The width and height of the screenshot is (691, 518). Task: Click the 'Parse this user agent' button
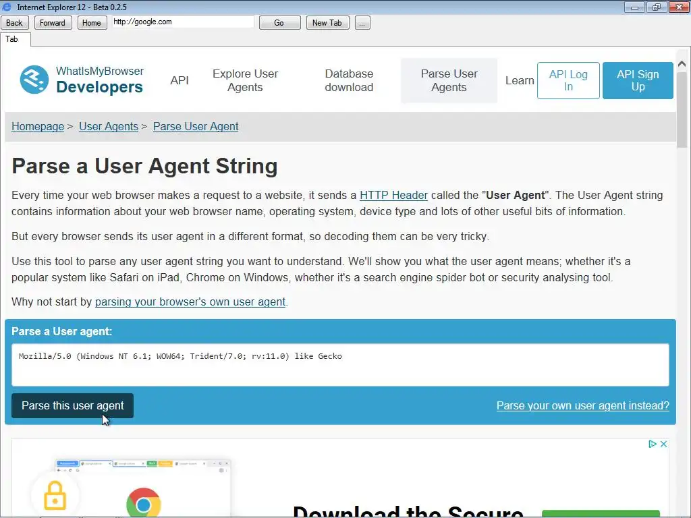[x=73, y=405]
